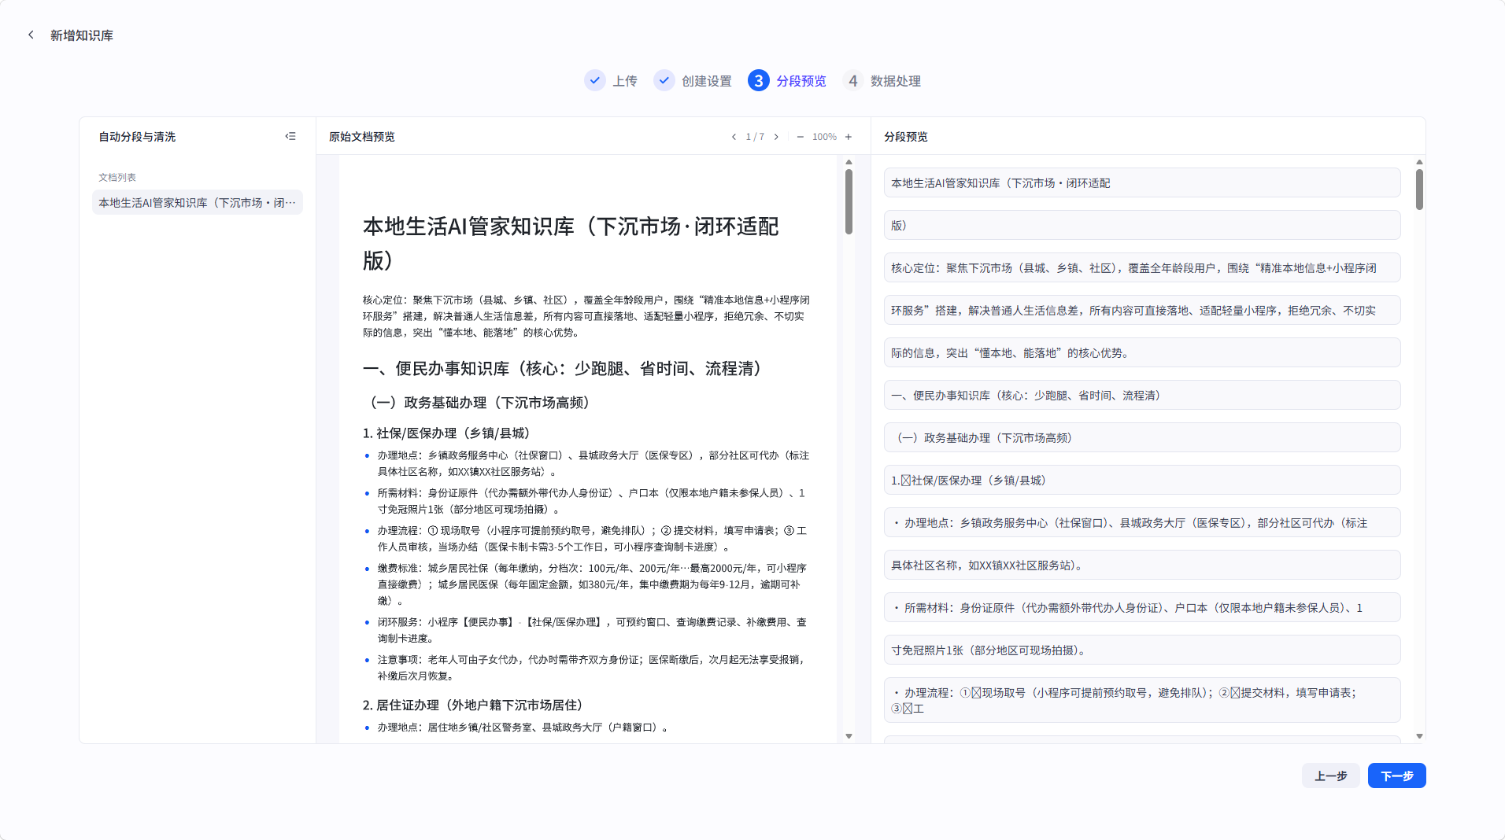This screenshot has height=840, width=1505.
Task: Click heading 一、便民办事知识库 in document preview
Action: [565, 369]
